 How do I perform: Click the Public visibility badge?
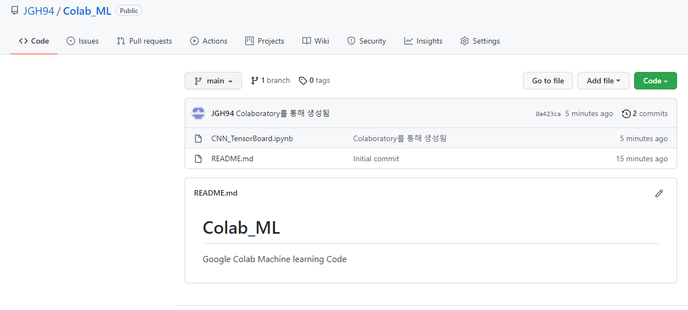[x=129, y=10]
